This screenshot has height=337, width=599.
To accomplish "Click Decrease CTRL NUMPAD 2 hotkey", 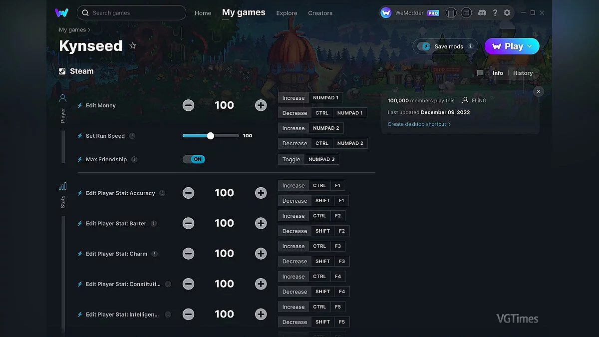I will [x=323, y=143].
